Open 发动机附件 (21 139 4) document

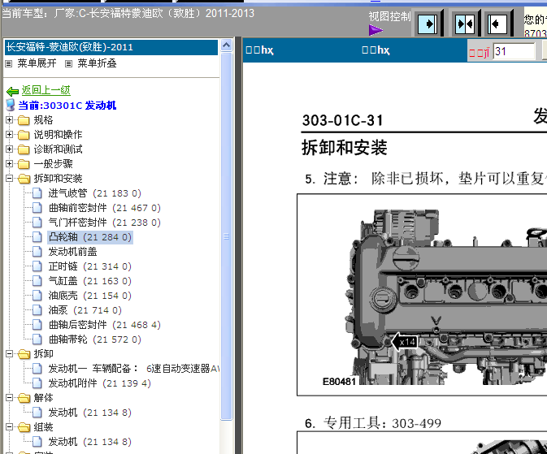[x=99, y=383]
